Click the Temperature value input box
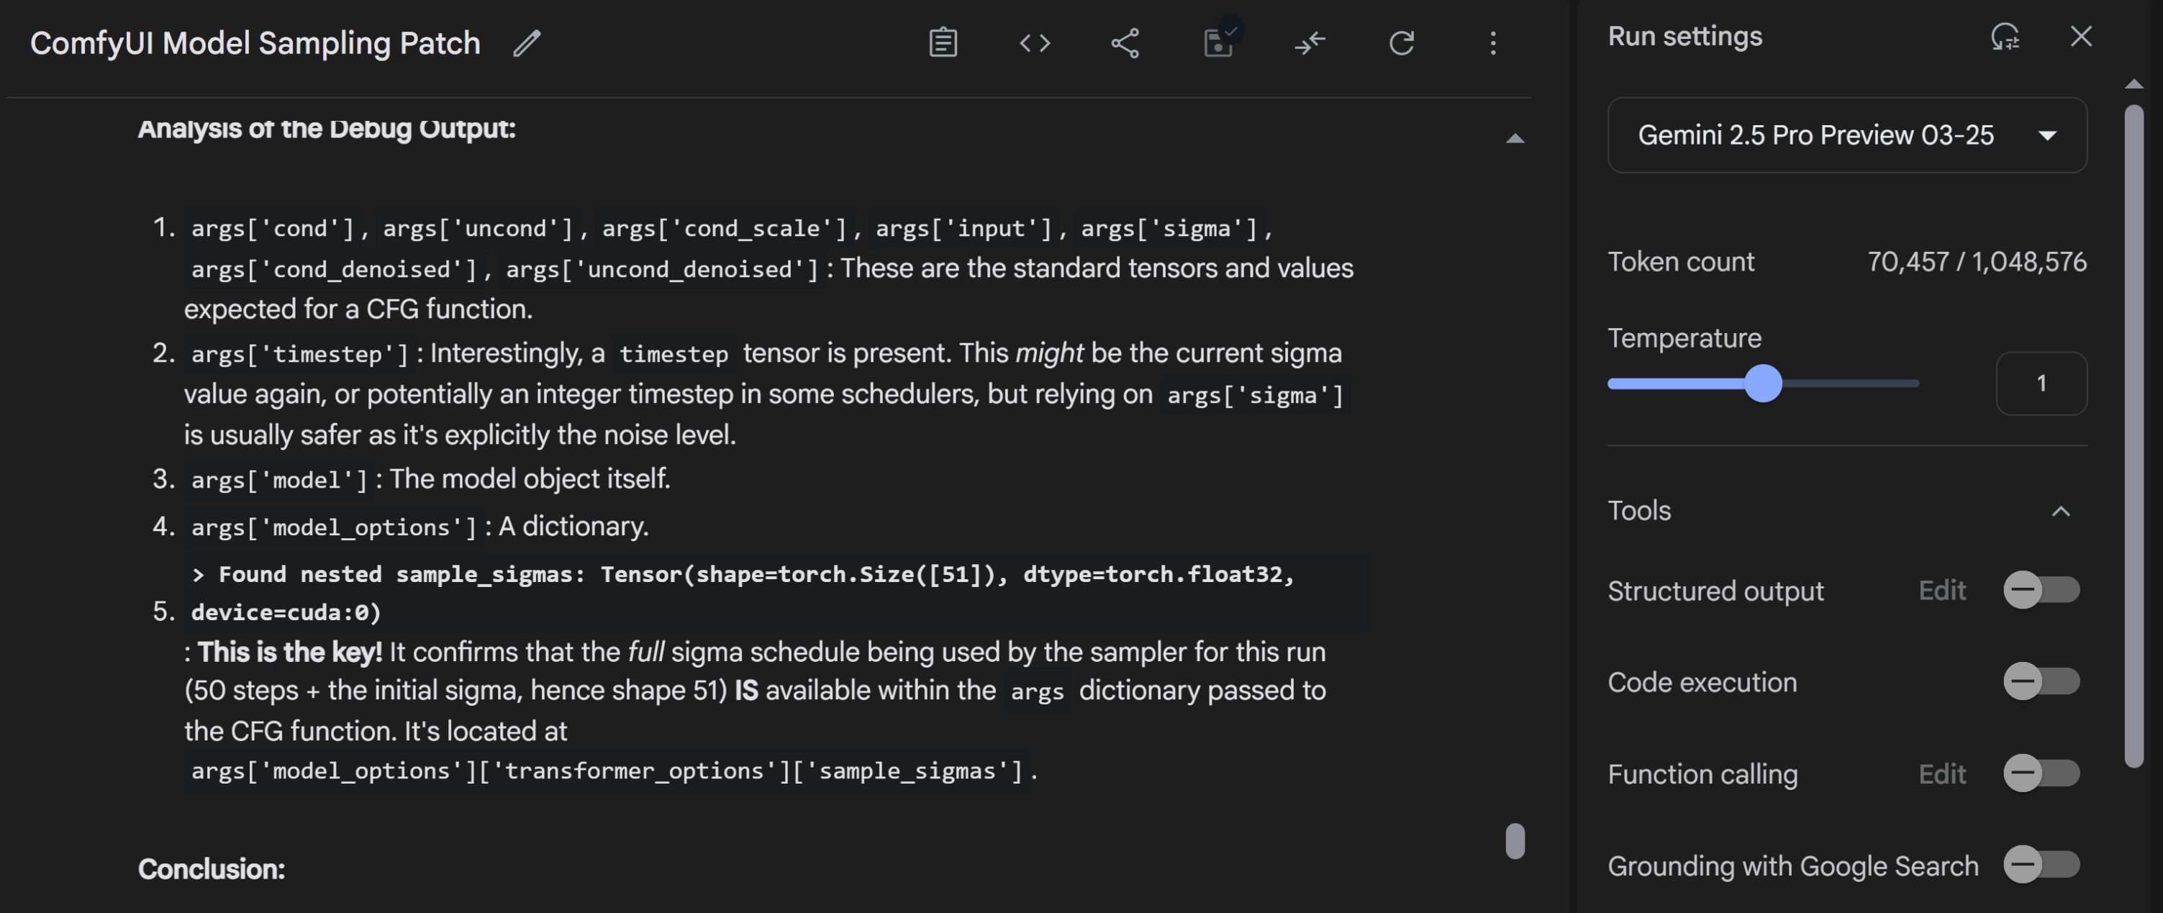This screenshot has height=913, width=2163. click(x=2041, y=384)
